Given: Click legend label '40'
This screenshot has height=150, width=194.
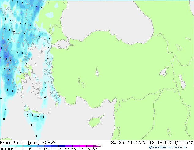Looking at the screenshot, I should [80, 149].
